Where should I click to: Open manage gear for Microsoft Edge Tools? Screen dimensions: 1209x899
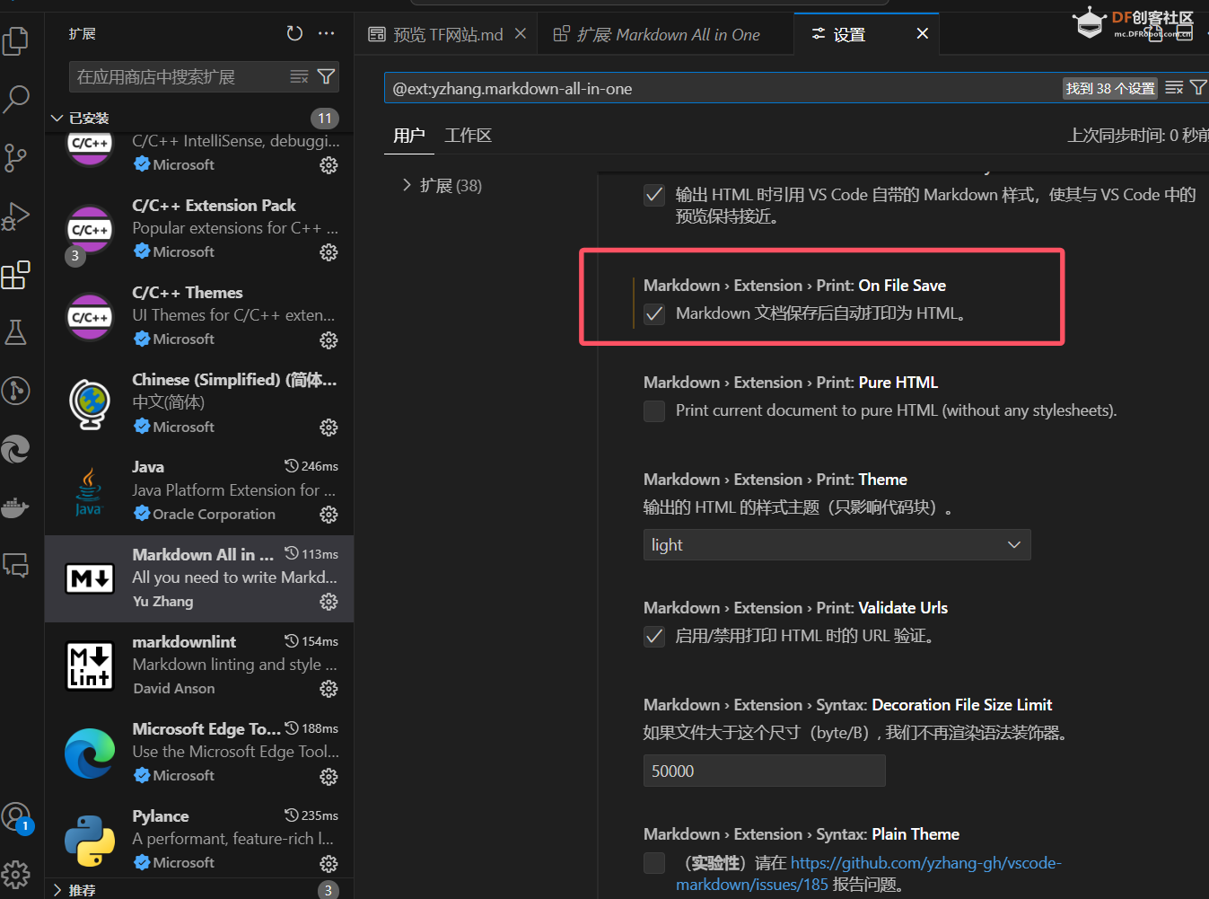coord(329,775)
